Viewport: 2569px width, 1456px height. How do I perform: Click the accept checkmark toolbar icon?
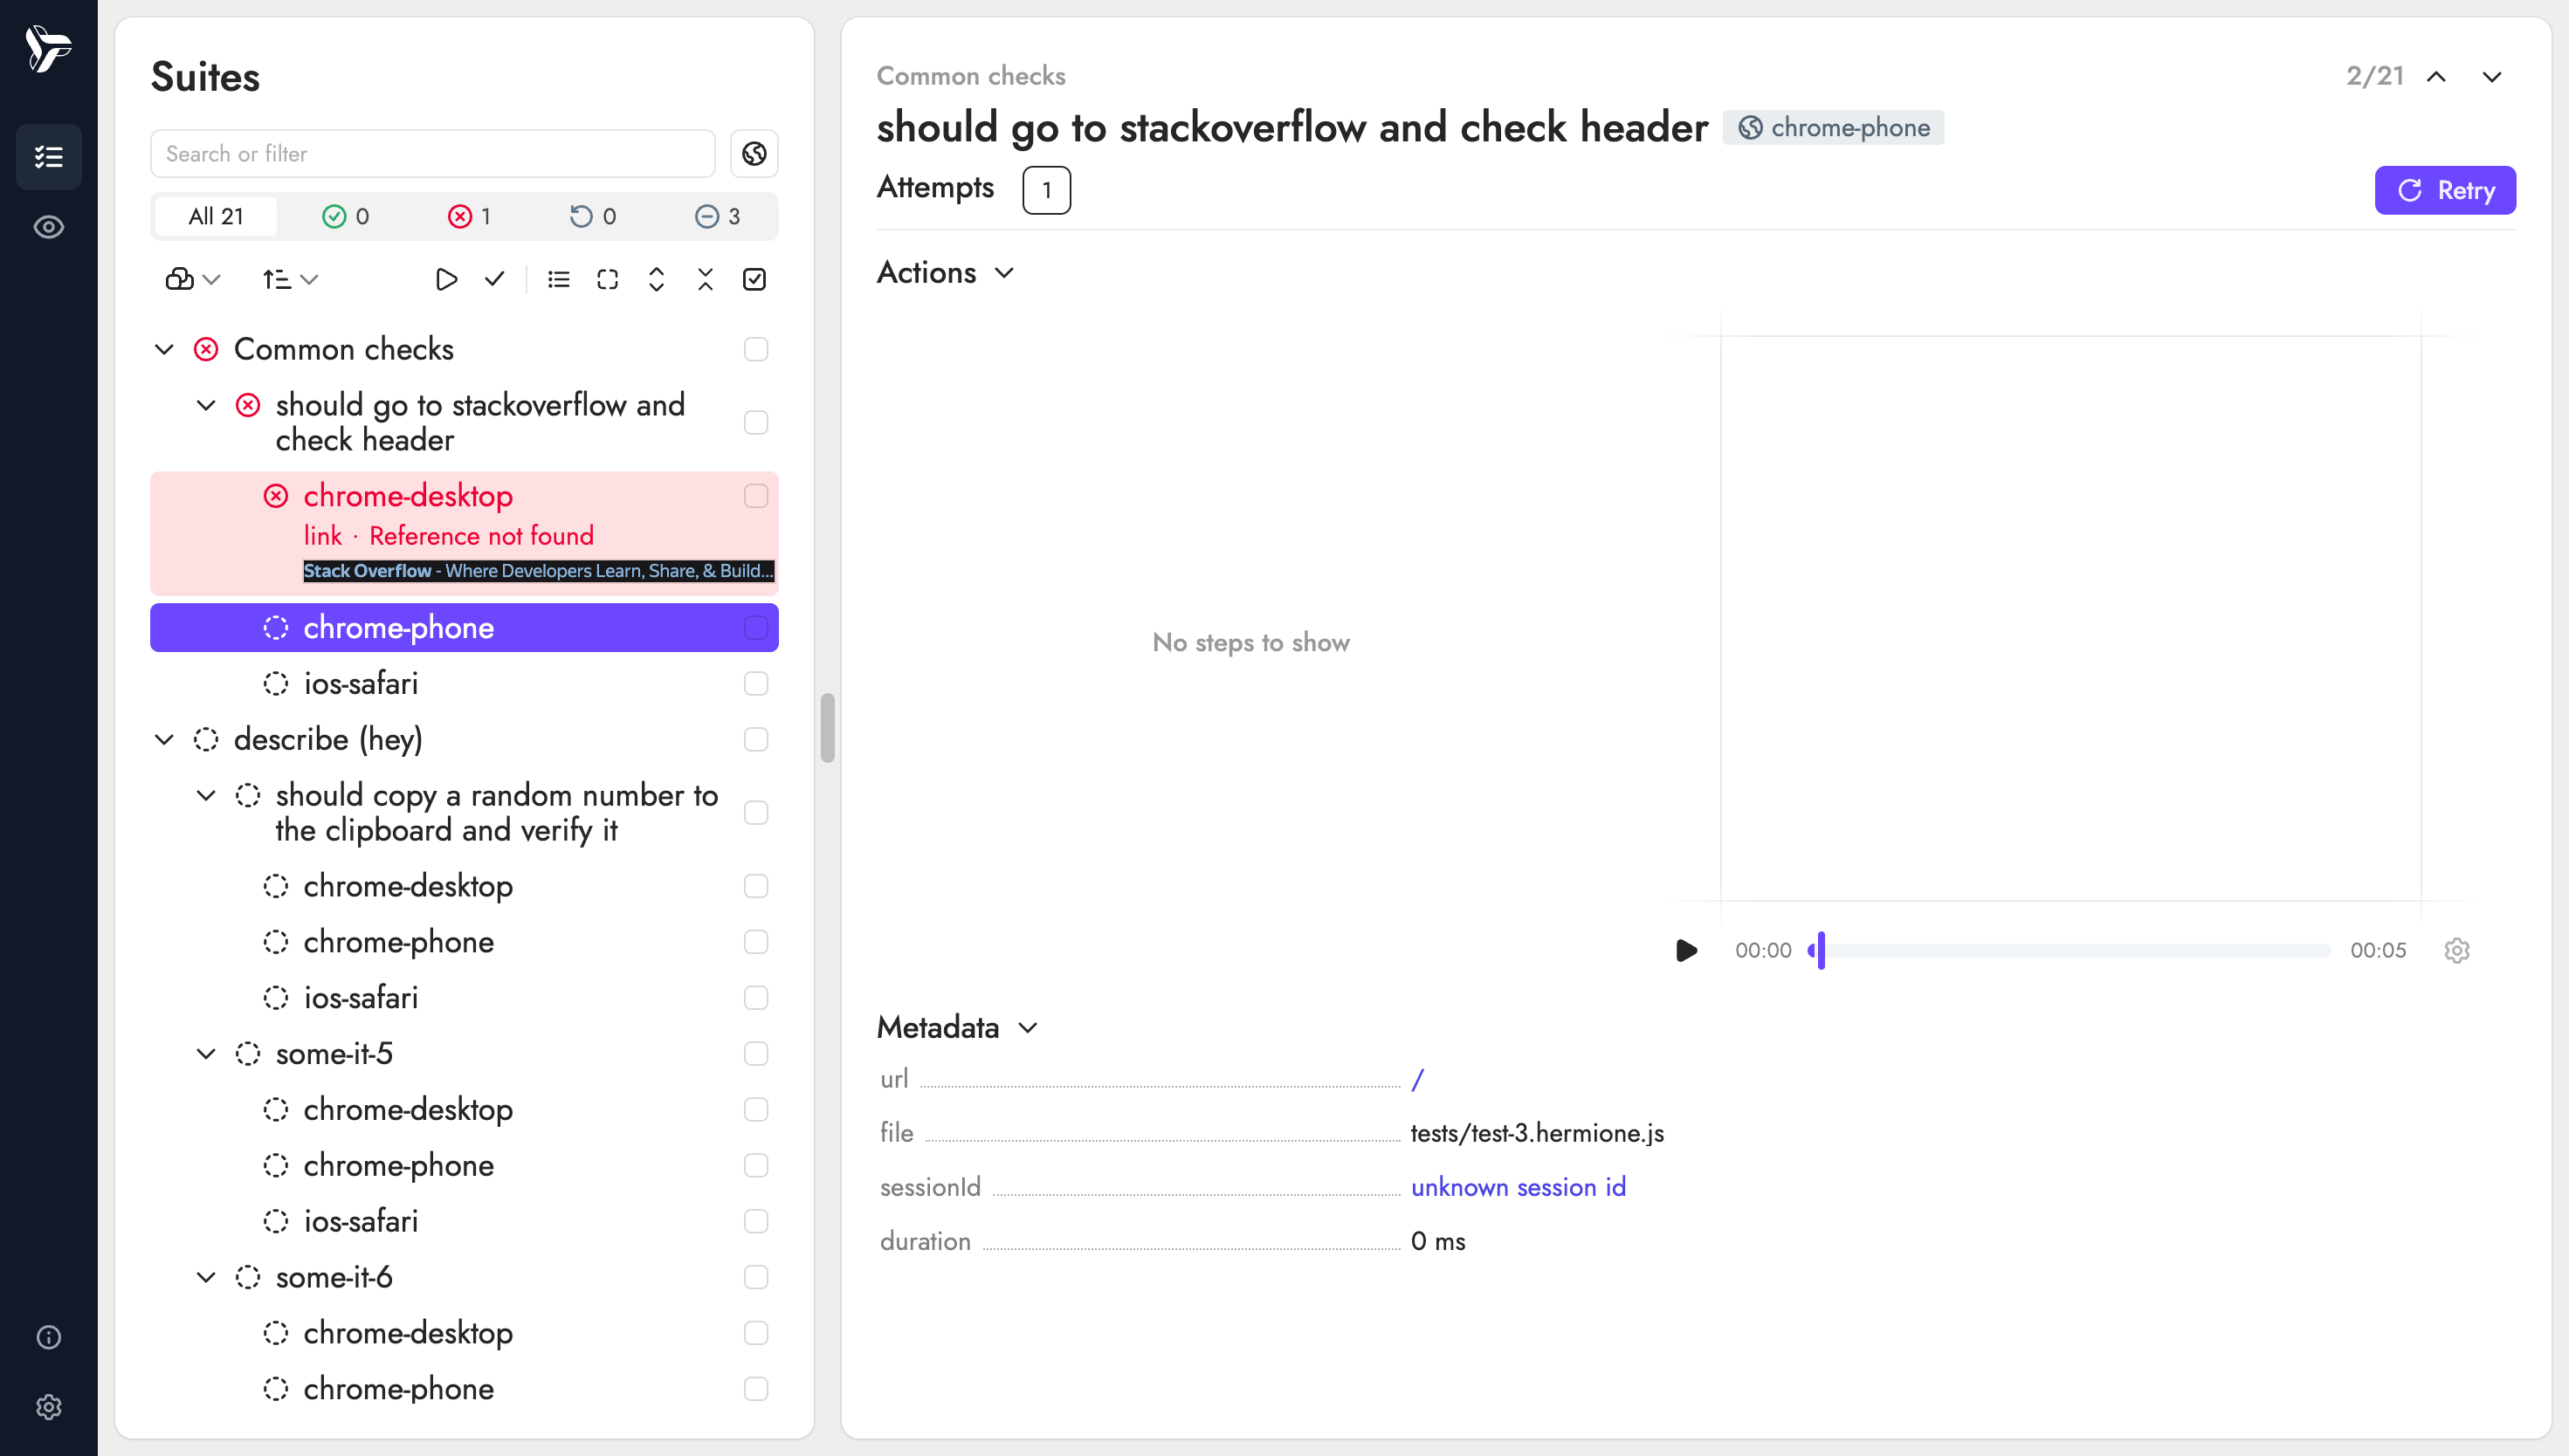494,280
